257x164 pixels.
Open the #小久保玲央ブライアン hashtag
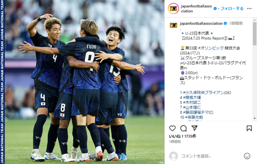click(x=204, y=93)
